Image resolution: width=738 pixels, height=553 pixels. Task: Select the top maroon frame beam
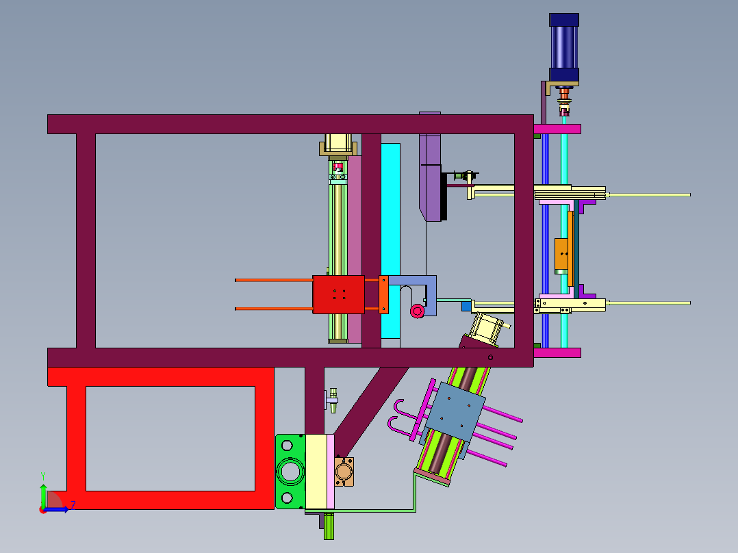point(290,125)
